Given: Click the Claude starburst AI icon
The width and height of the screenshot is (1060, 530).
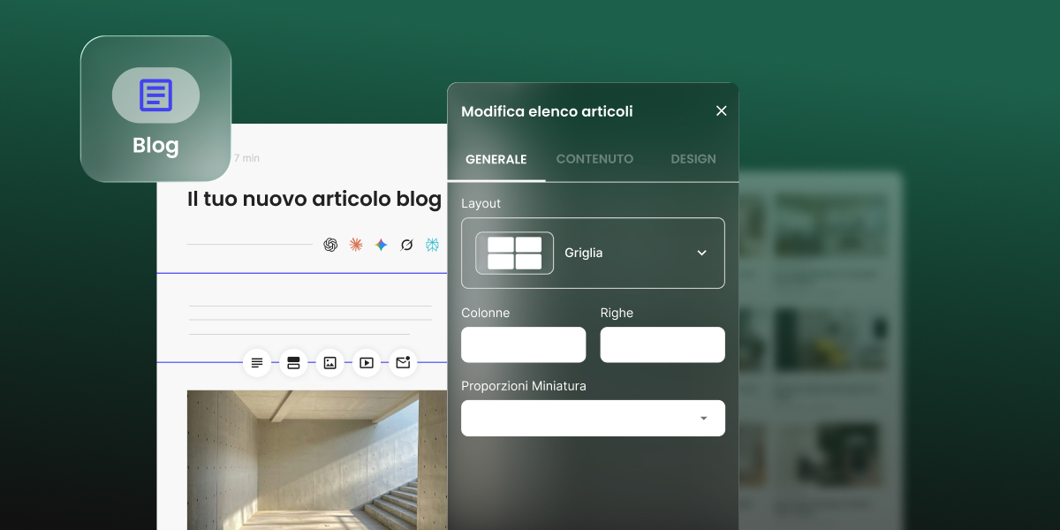Looking at the screenshot, I should [x=356, y=245].
